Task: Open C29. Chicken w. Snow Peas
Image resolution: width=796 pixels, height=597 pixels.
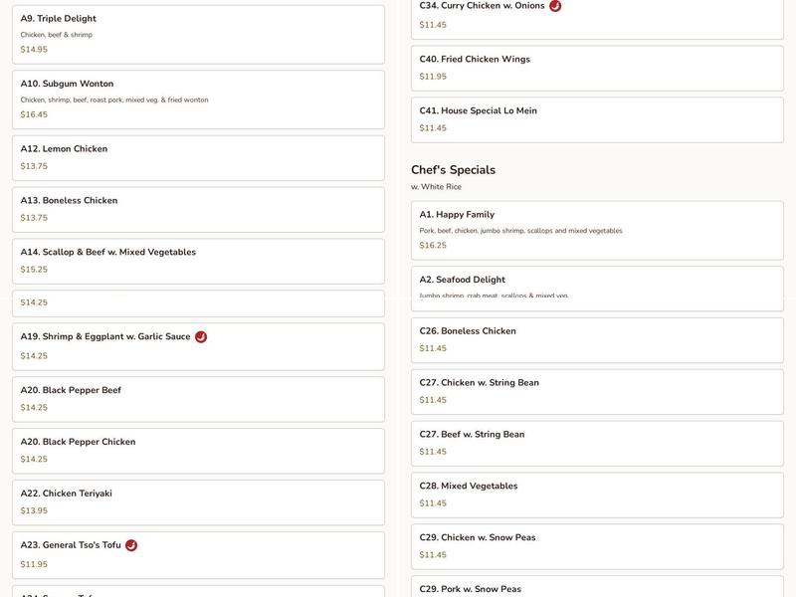Action: click(597, 546)
